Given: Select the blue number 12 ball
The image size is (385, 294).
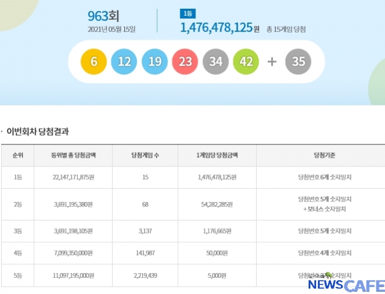Looking at the screenshot, I should 124,62.
